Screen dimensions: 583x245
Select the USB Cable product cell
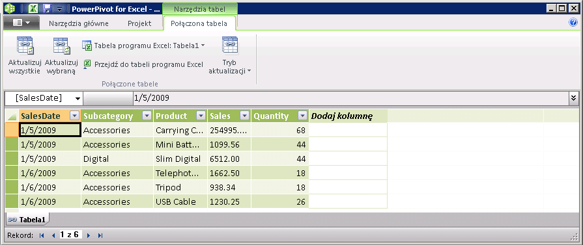180,202
